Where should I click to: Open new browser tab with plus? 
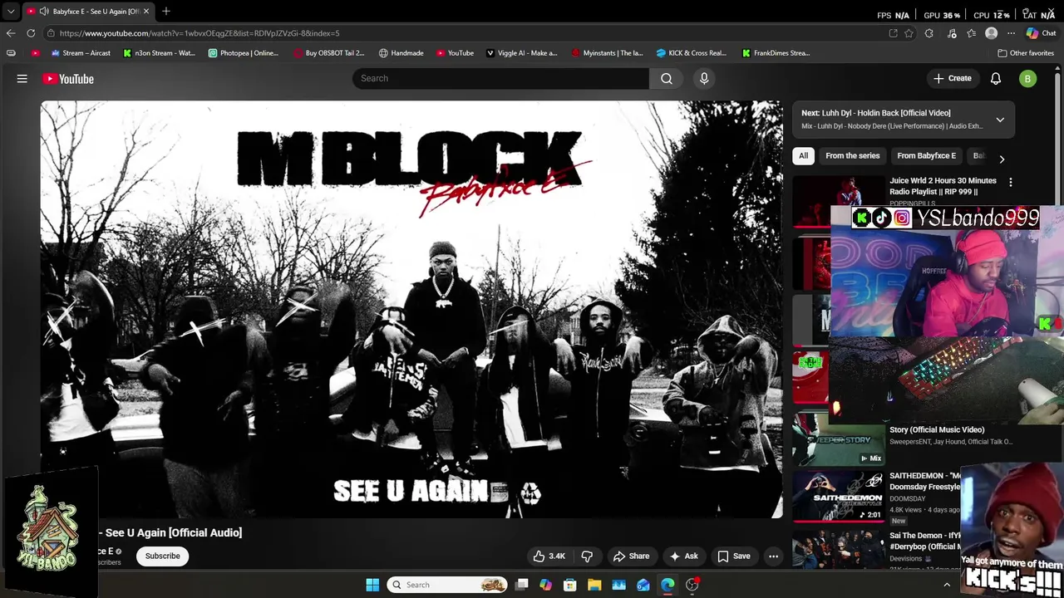(x=166, y=11)
